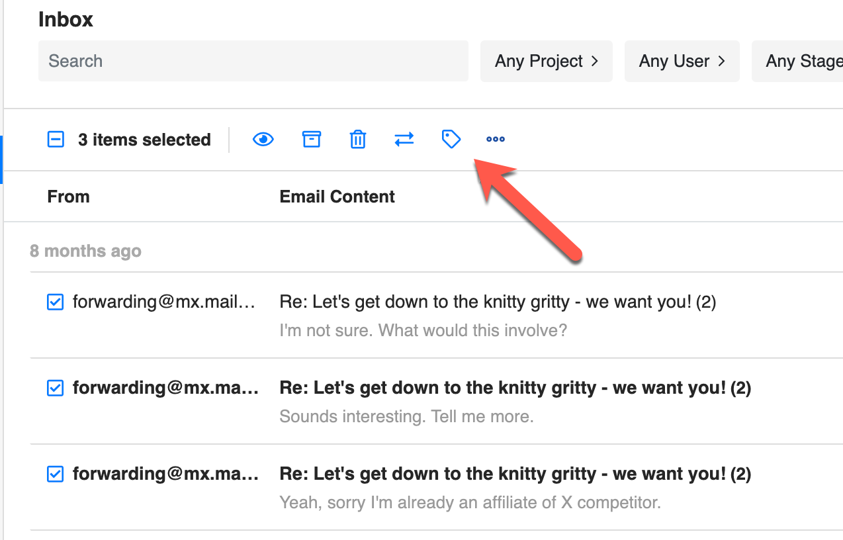Open the Any Project filter dropdown
This screenshot has height=540, width=843.
[546, 62]
